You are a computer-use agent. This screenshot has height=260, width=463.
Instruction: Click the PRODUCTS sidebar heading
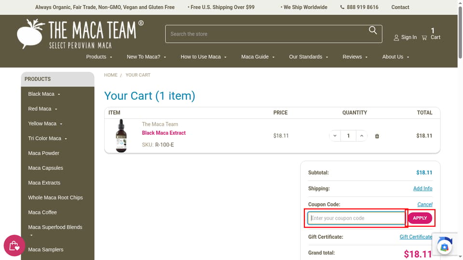pyautogui.click(x=38, y=79)
